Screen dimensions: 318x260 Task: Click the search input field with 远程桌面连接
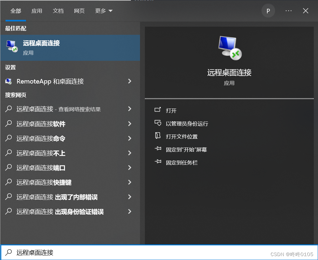click(x=159, y=252)
